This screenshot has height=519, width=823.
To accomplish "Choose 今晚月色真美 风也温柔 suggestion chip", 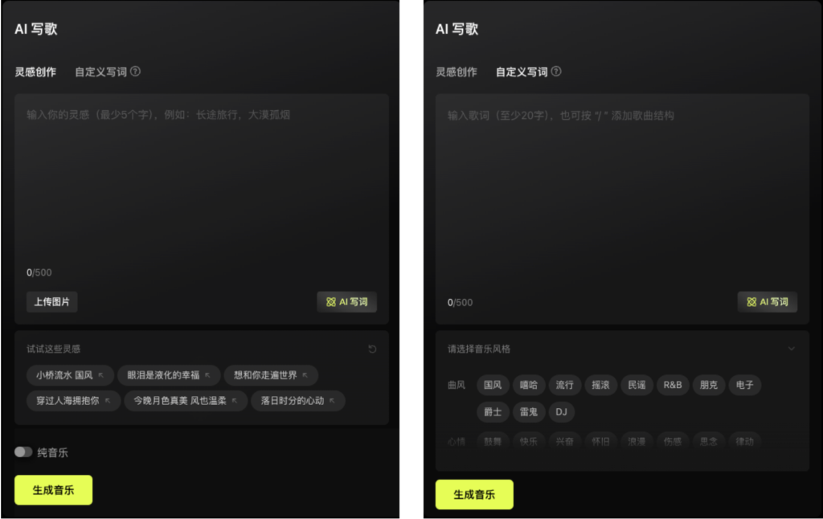I will coord(186,401).
